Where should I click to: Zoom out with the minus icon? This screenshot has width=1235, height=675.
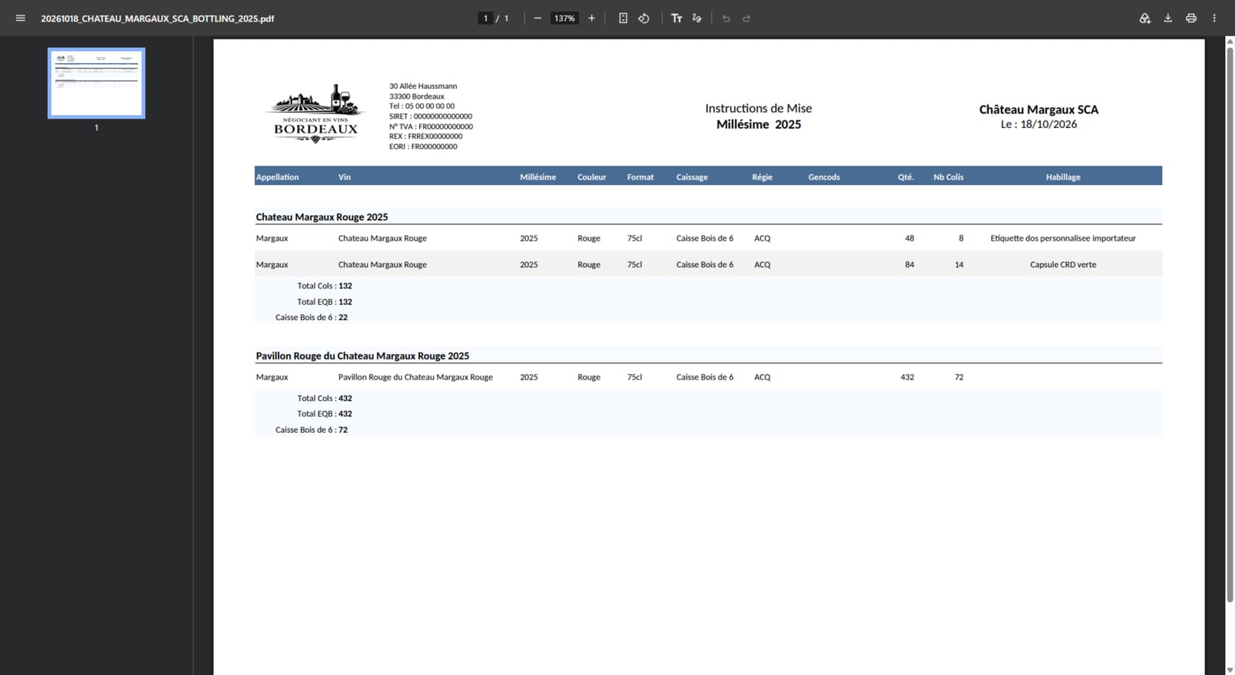pyautogui.click(x=537, y=19)
